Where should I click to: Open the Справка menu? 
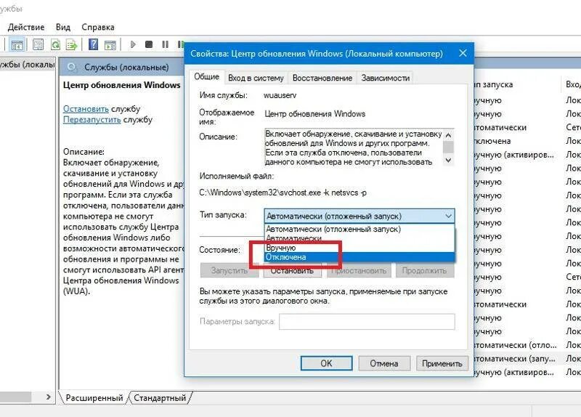coord(98,27)
